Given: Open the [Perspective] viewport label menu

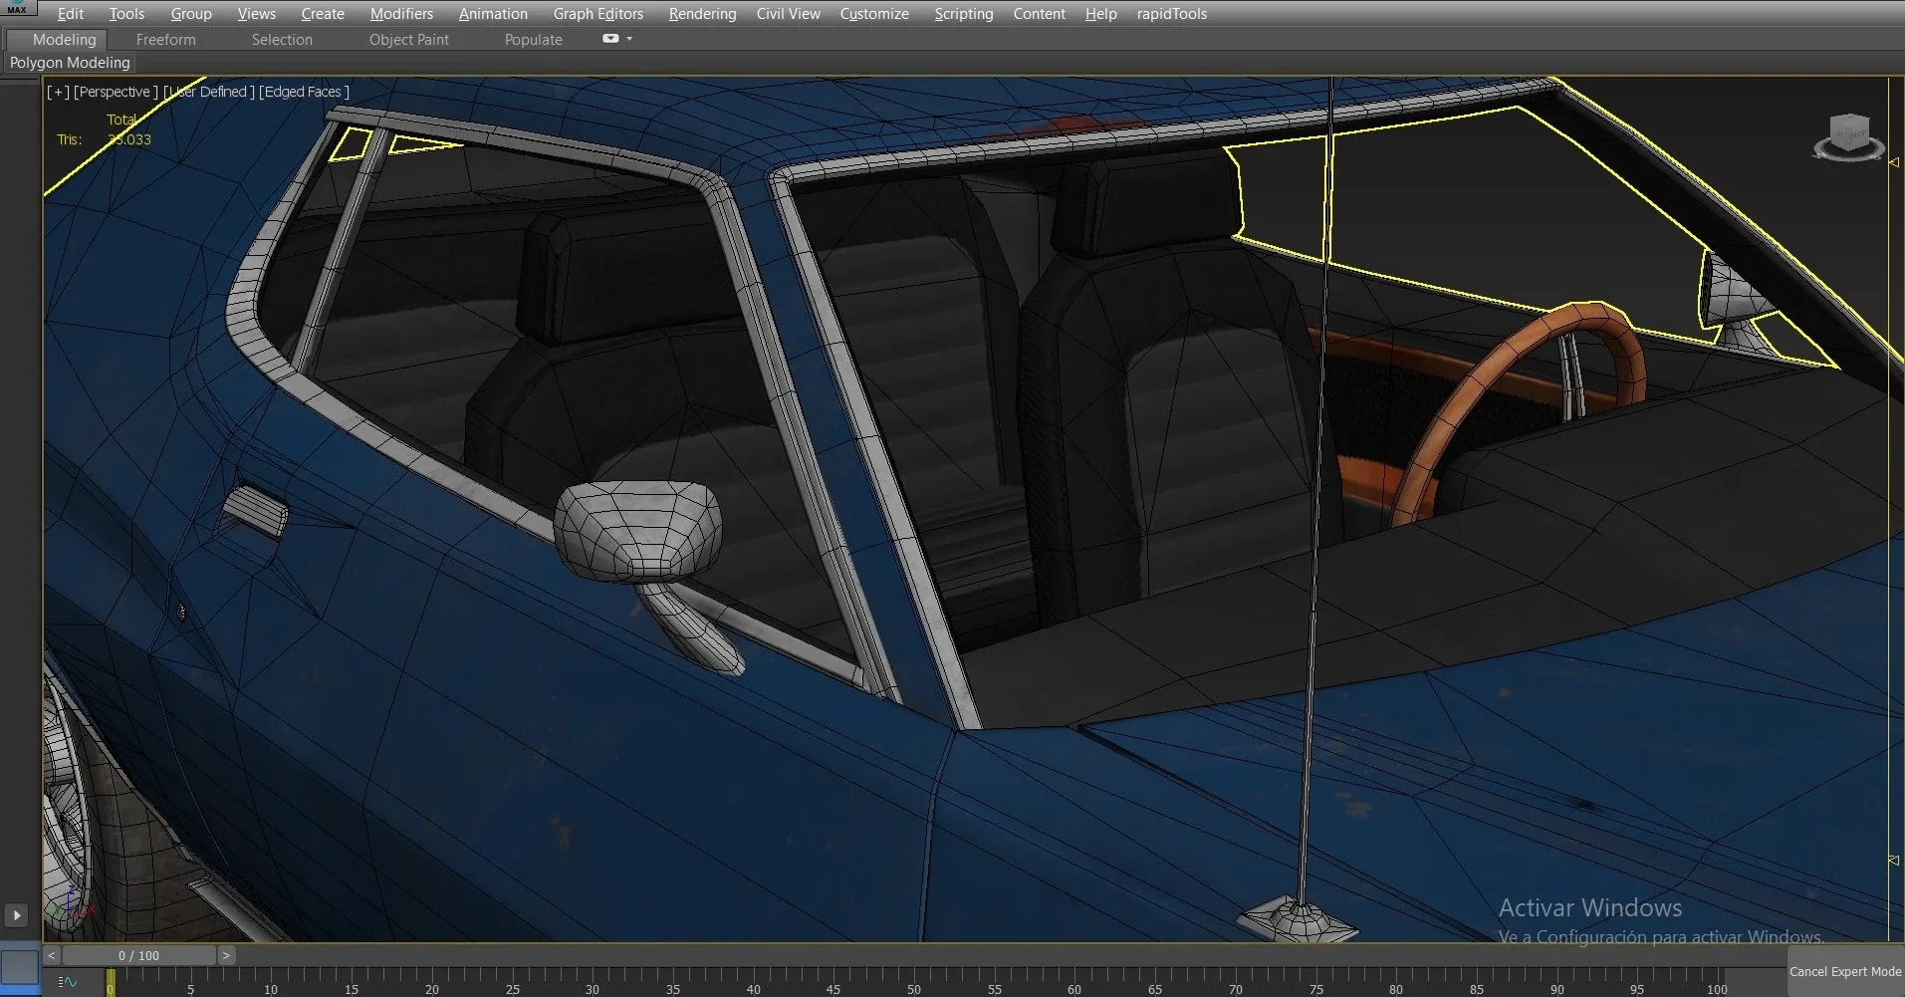Looking at the screenshot, I should tap(116, 92).
